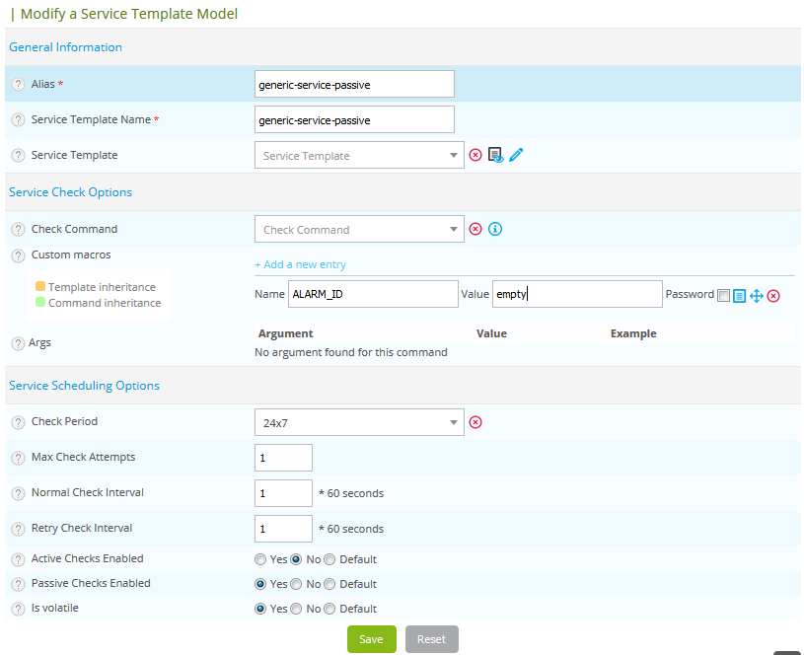
Task: Open the Service Template dropdown
Action: click(358, 156)
